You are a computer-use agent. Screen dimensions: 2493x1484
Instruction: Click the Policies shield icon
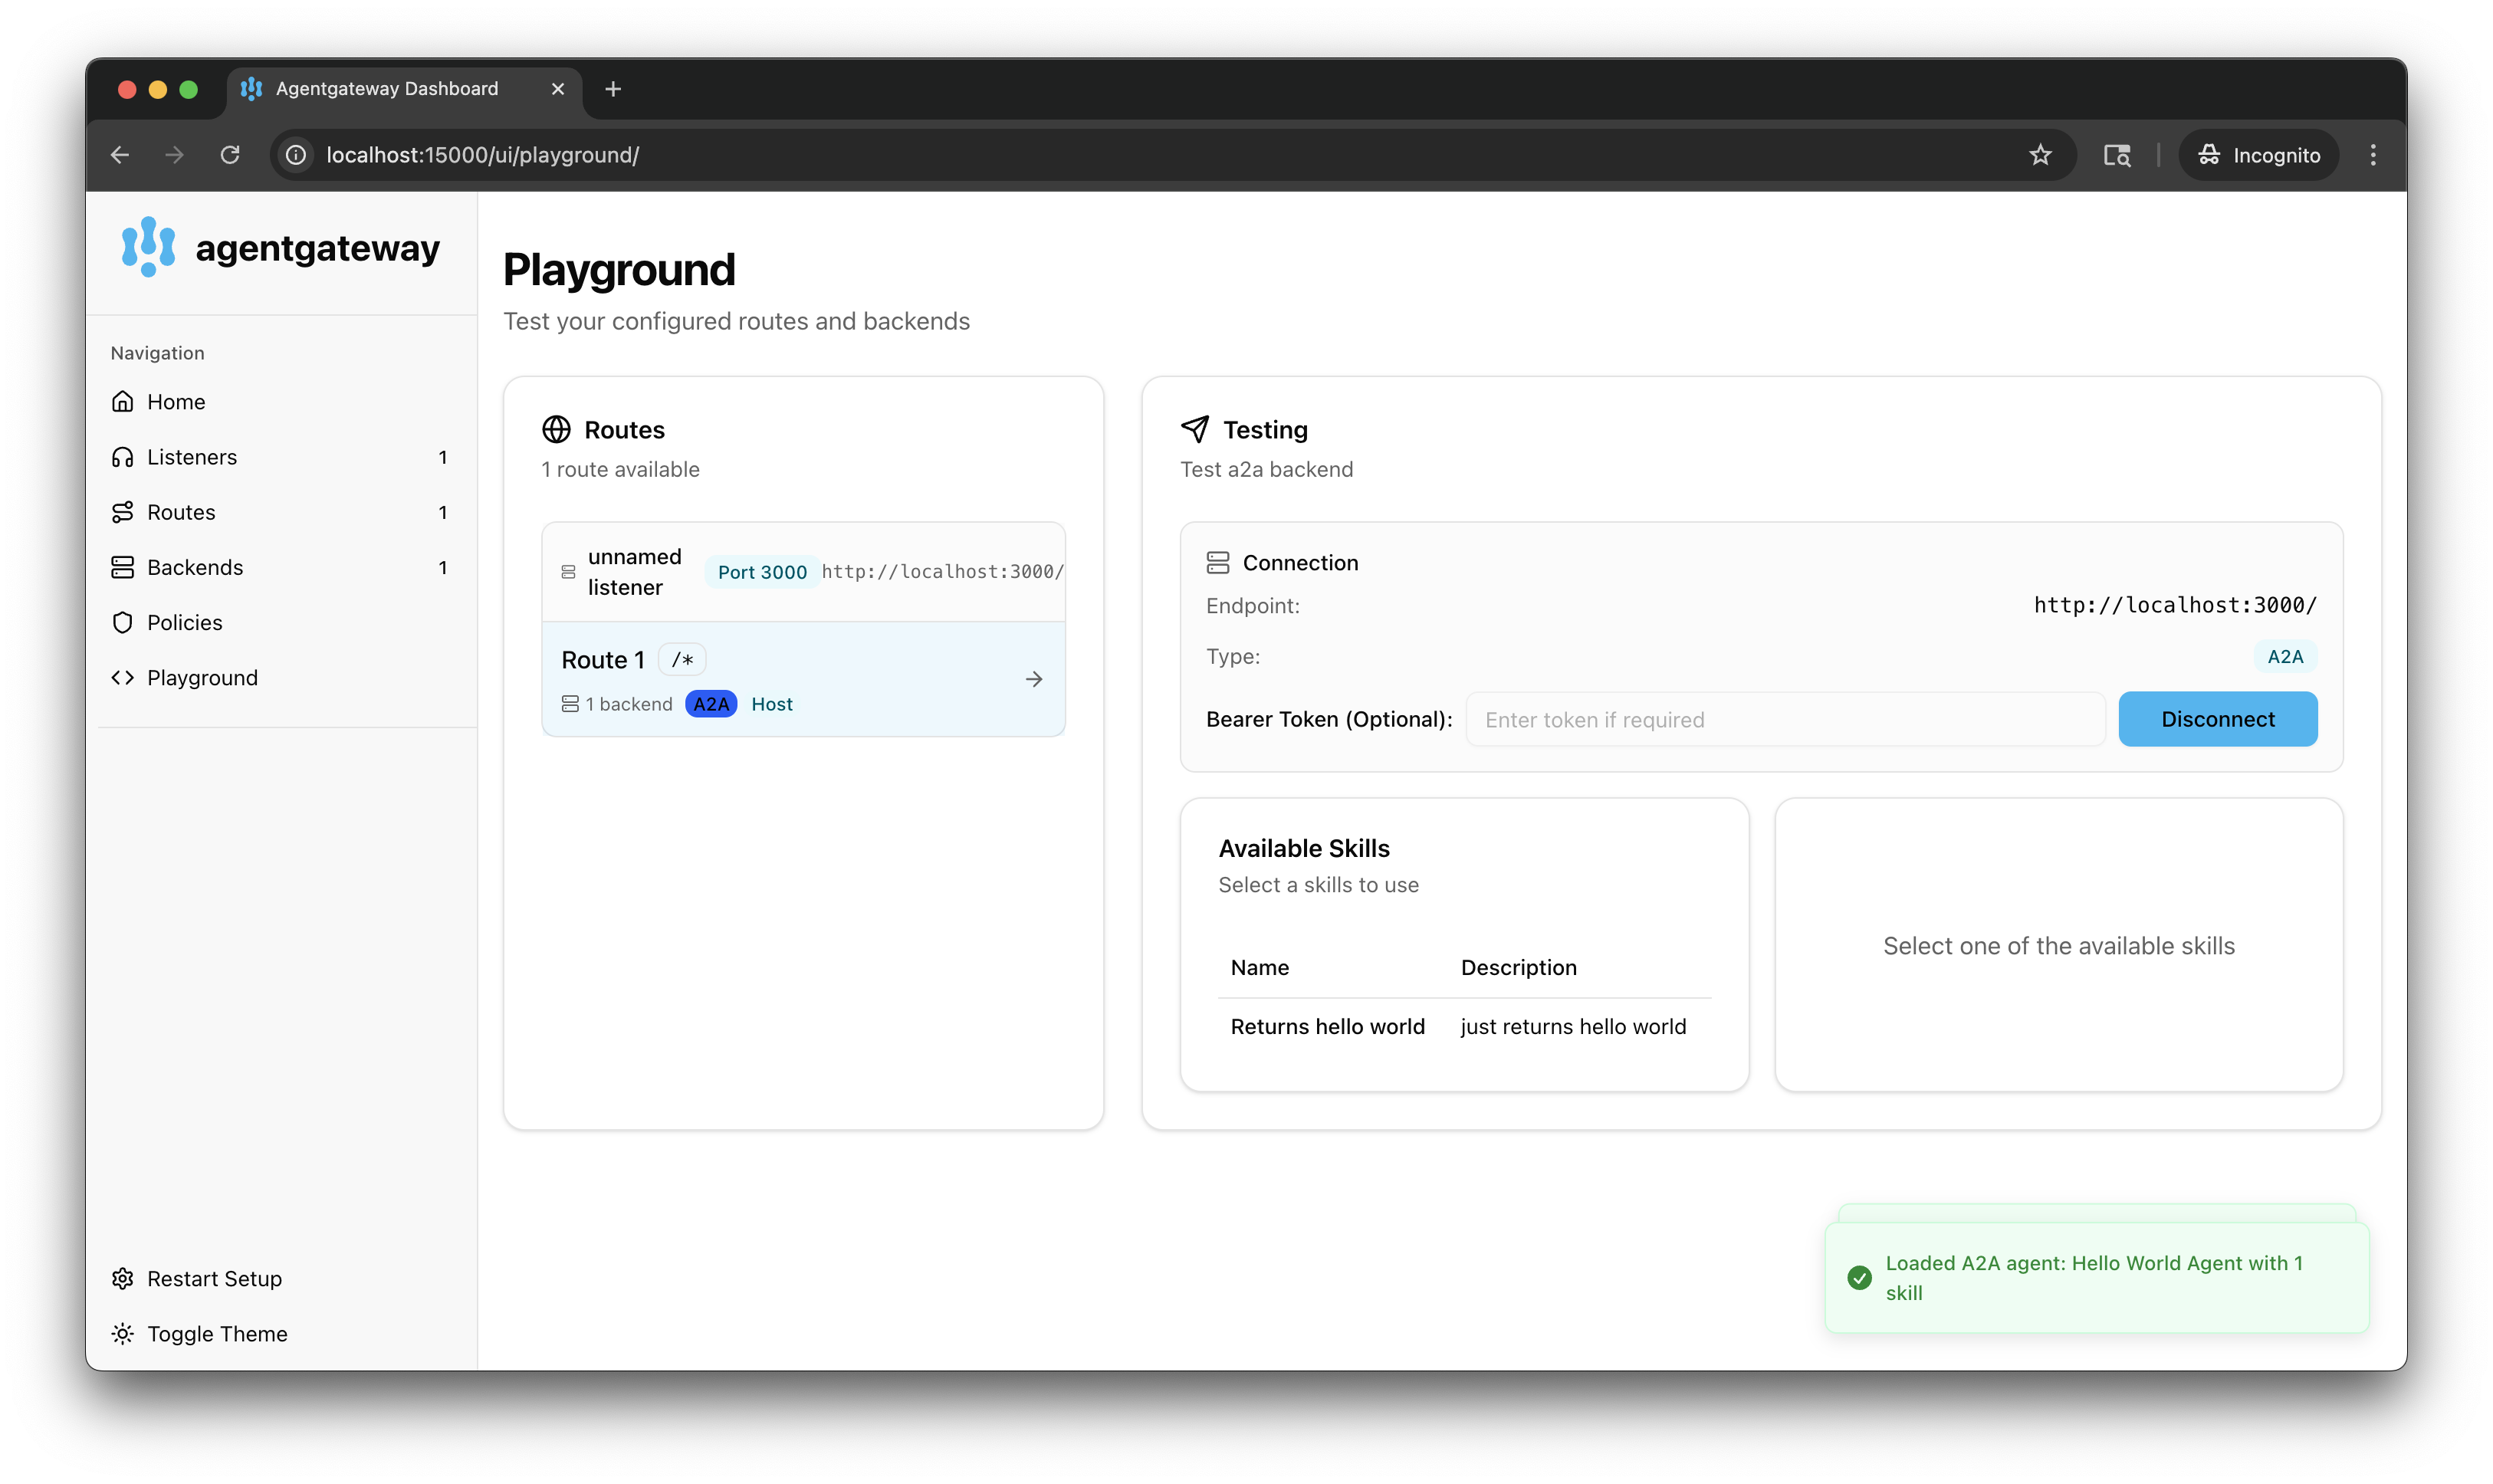click(x=123, y=622)
